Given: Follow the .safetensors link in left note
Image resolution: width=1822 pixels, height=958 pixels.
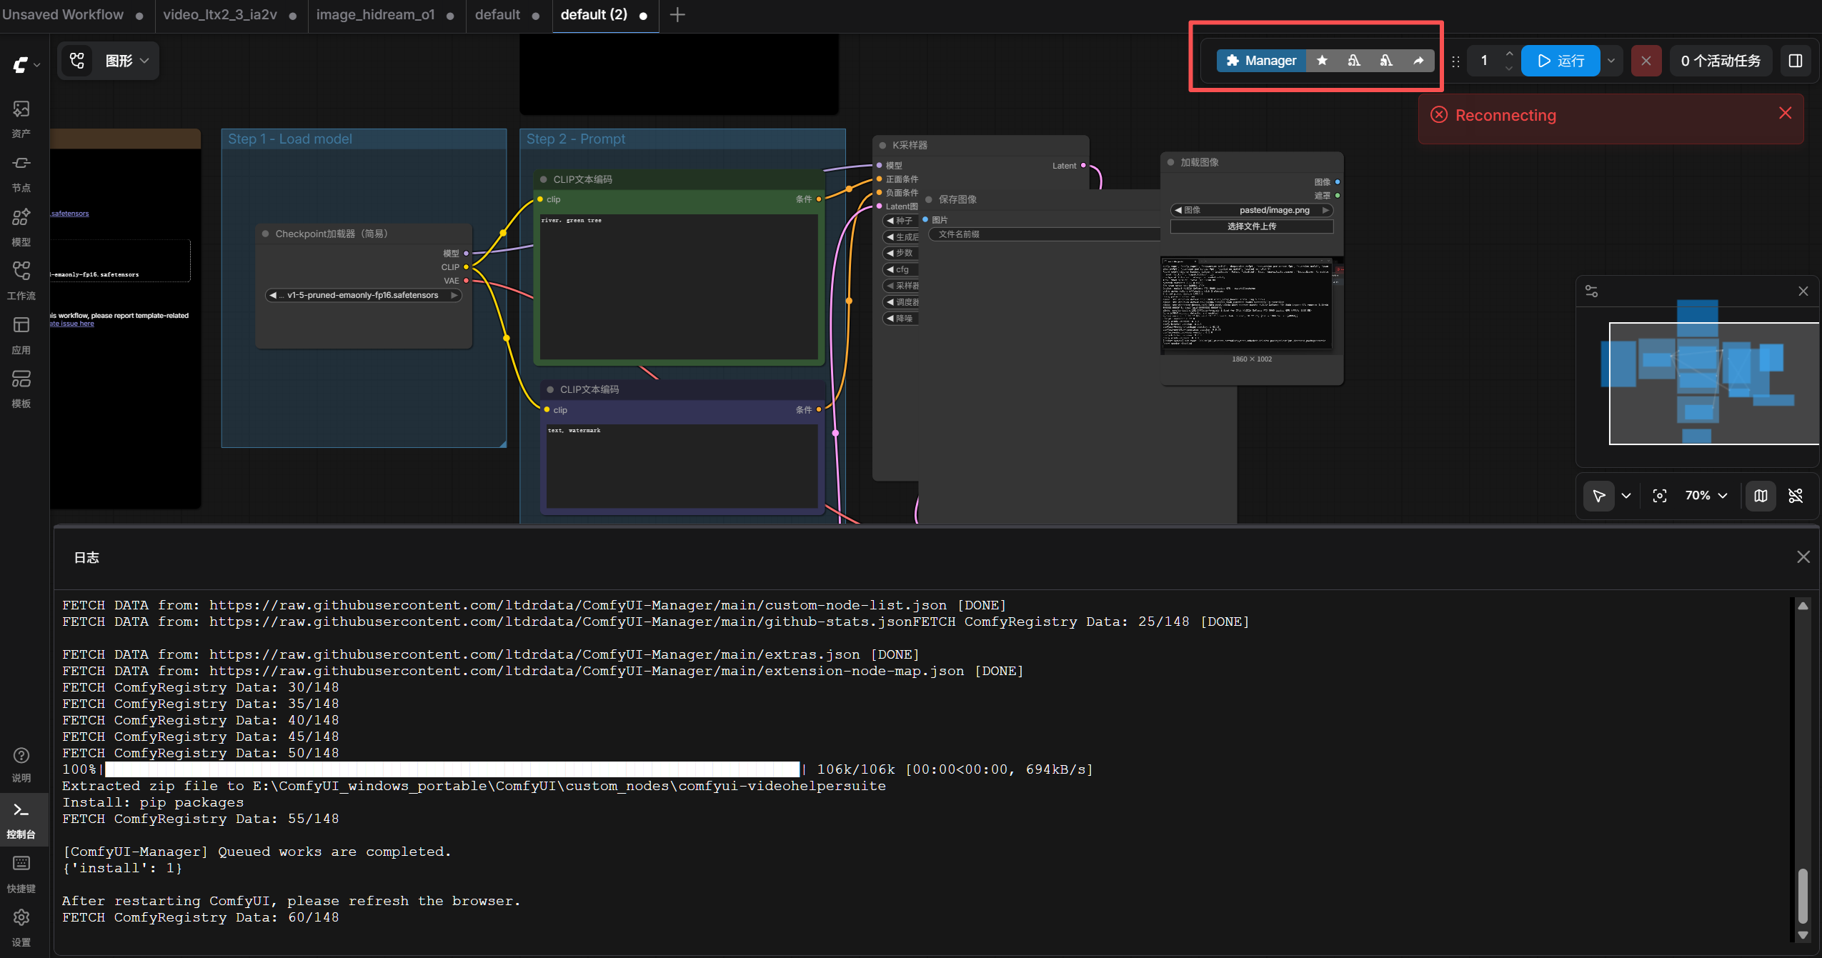Looking at the screenshot, I should point(69,214).
